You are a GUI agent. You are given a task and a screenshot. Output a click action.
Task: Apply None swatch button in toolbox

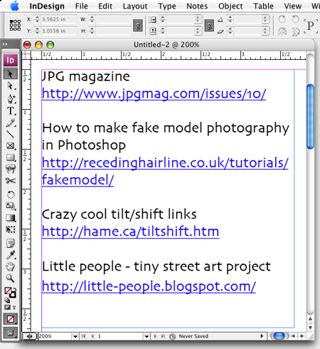10,319
